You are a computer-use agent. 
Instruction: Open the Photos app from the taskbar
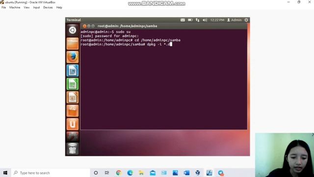(175, 173)
